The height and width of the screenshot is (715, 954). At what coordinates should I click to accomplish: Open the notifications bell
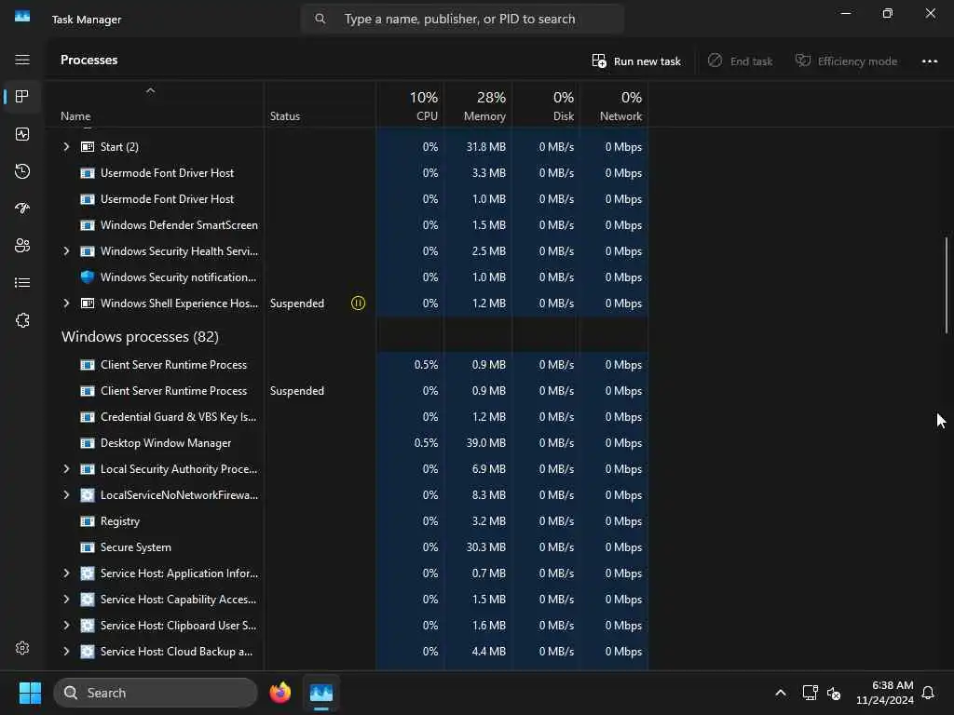point(928,693)
